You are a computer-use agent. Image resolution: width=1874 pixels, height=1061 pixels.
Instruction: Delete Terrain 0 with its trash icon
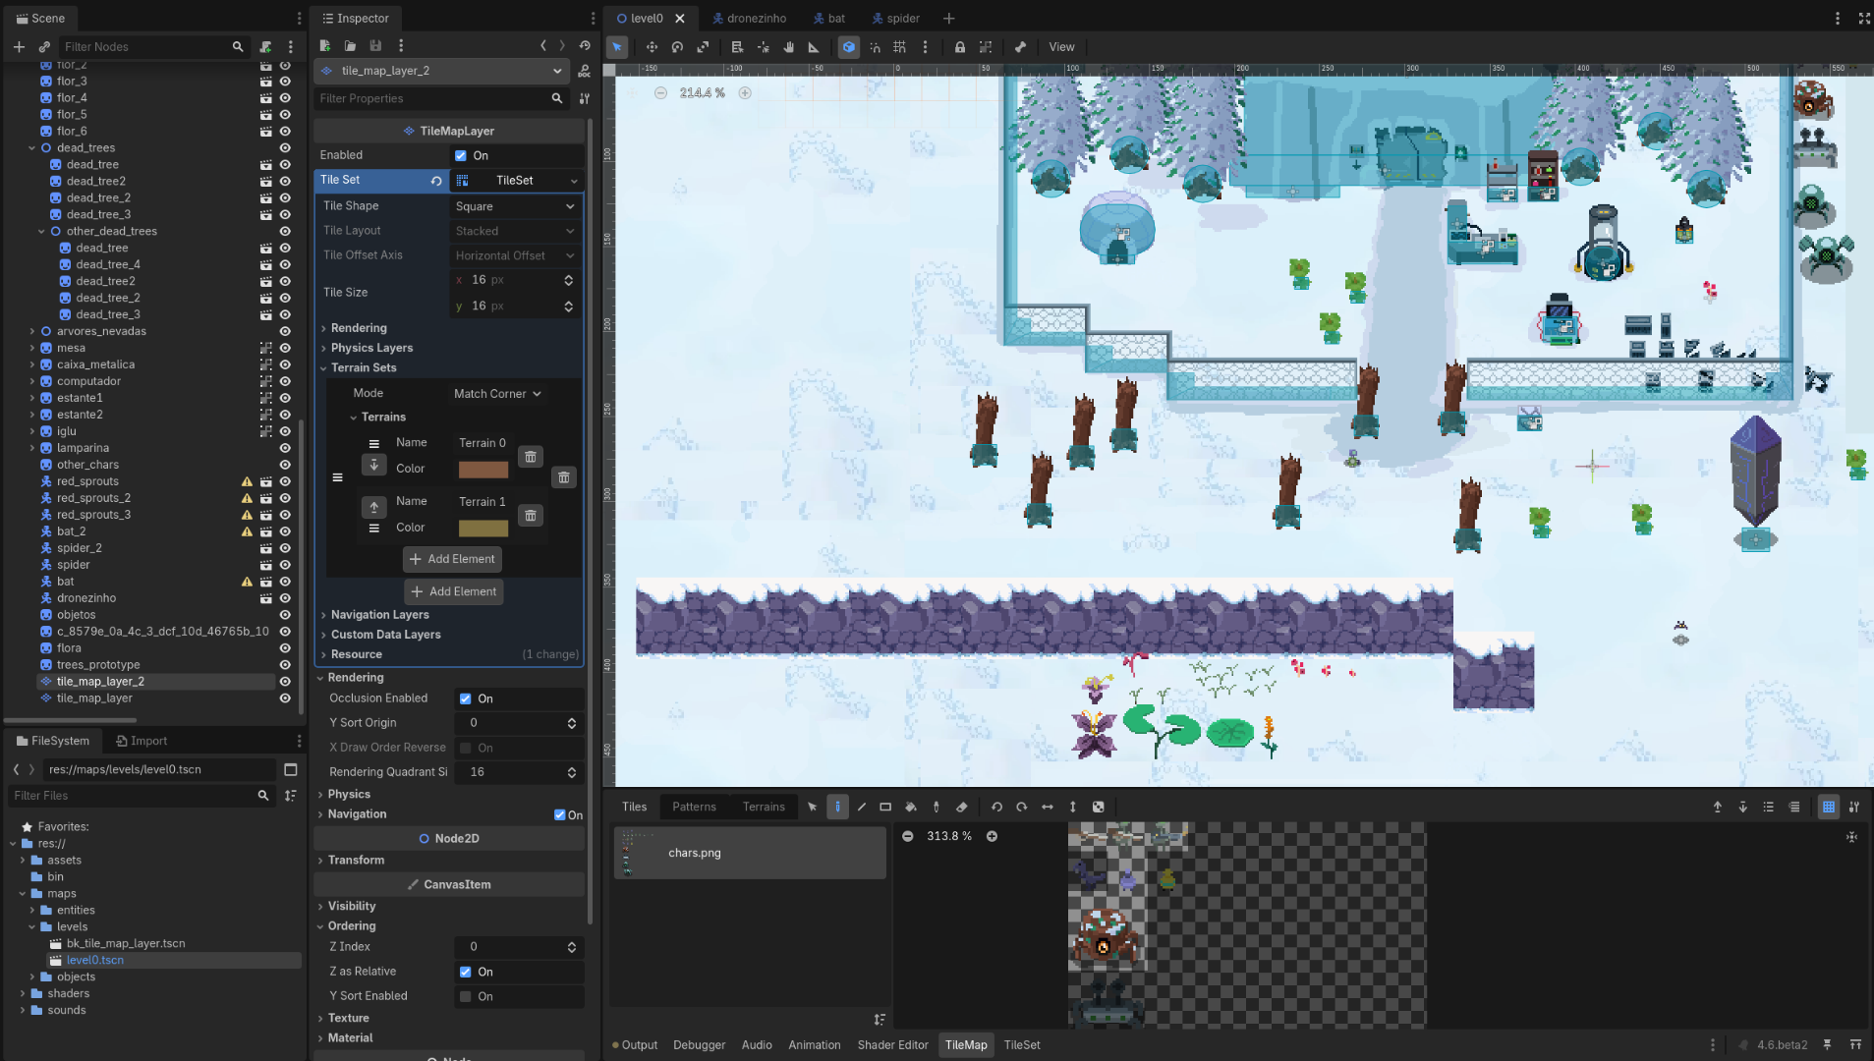pyautogui.click(x=531, y=457)
